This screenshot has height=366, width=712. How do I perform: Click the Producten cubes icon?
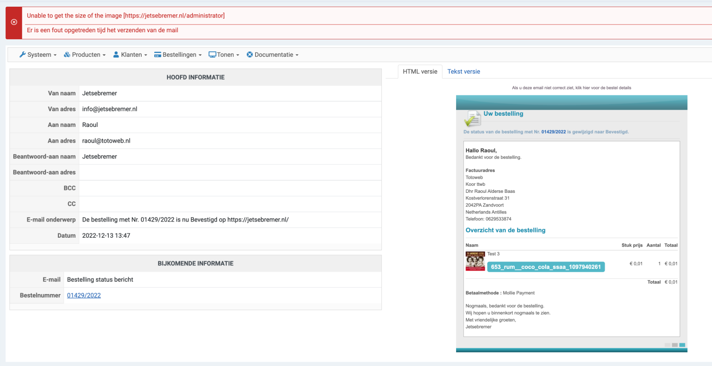tap(67, 55)
